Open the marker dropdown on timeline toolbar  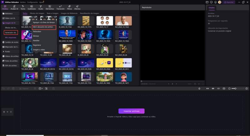pos(41,88)
